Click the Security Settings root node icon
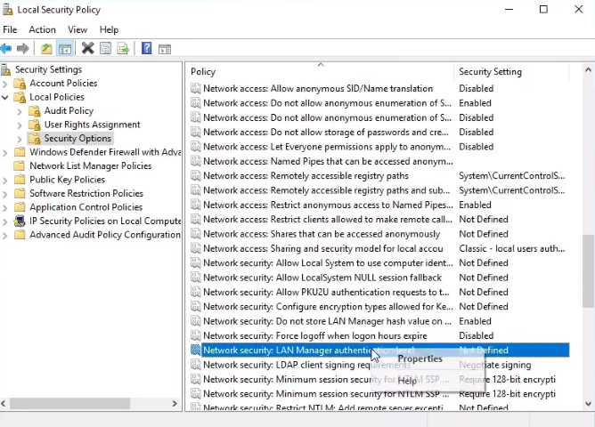595x427 pixels. coord(5,69)
